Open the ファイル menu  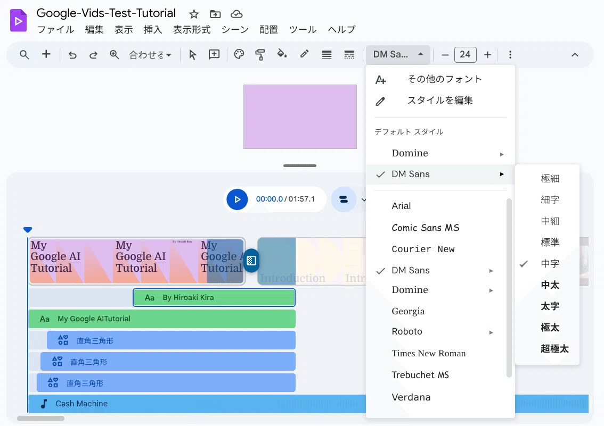55,30
